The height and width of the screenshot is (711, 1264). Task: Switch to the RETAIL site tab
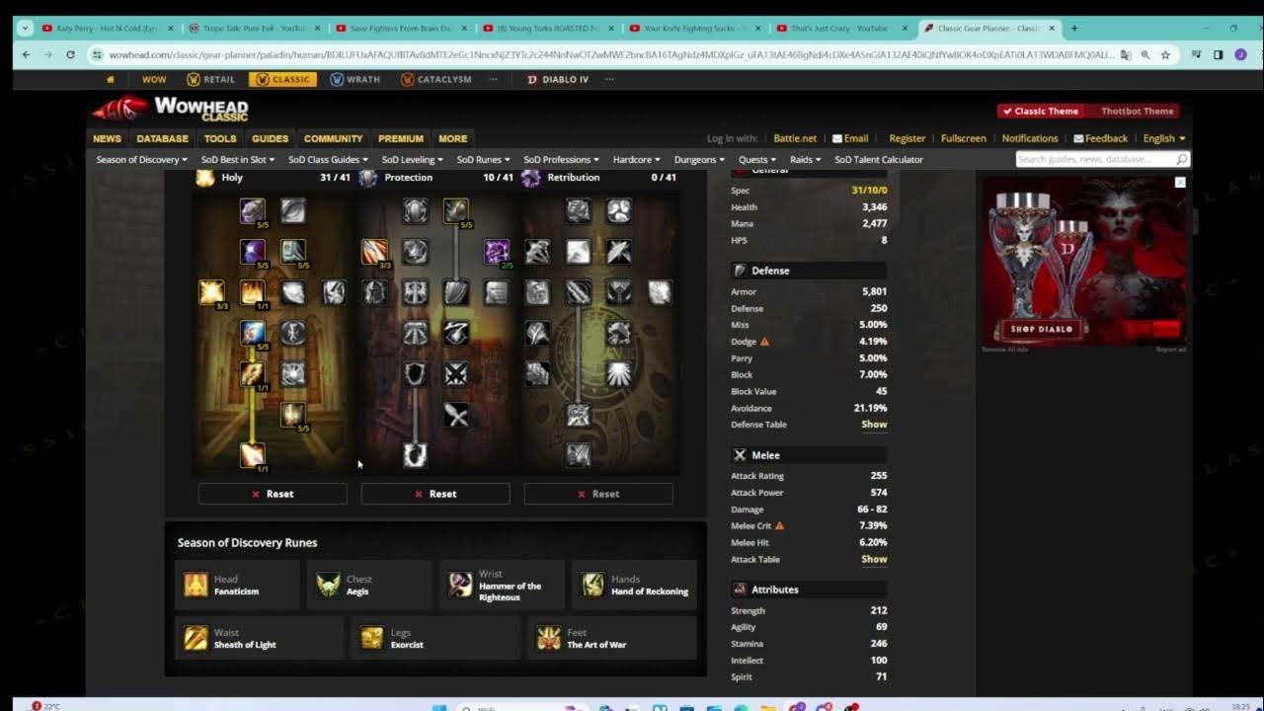(x=210, y=79)
